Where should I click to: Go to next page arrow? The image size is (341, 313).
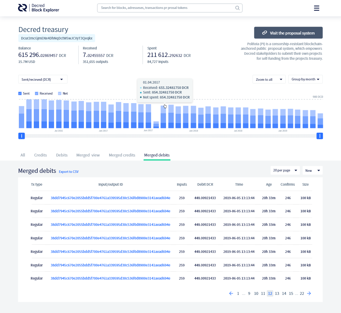[309, 293]
